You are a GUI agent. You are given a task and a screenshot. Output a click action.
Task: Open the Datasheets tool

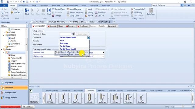point(151,12)
